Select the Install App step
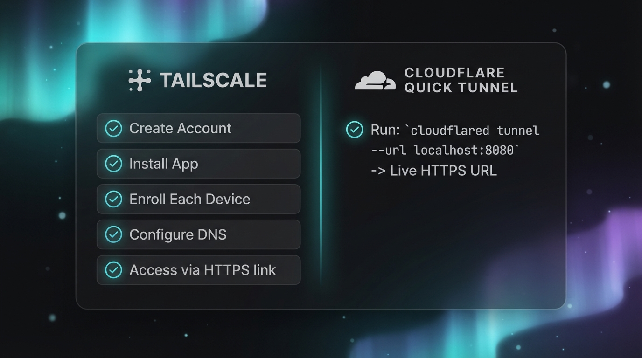This screenshot has height=358, width=642. pyautogui.click(x=199, y=164)
